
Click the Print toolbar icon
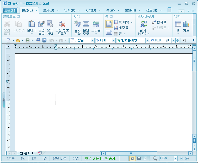pos(38,40)
